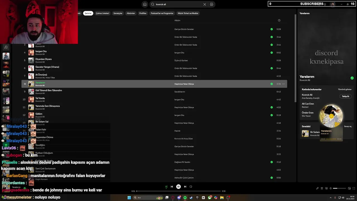357x201 pixels.
Task: Toggle the saved checkmark for Geriye Dönün Seneler
Action: 272,29
